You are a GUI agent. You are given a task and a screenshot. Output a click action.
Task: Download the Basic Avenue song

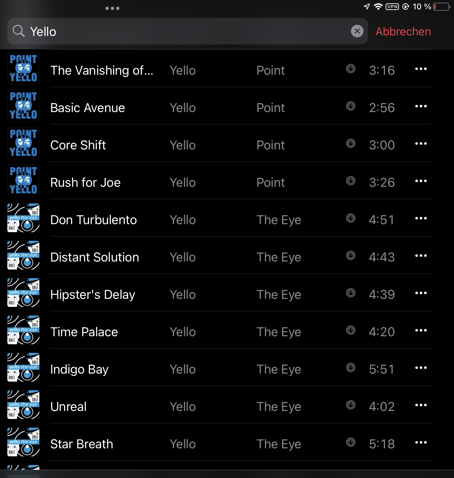click(x=351, y=106)
